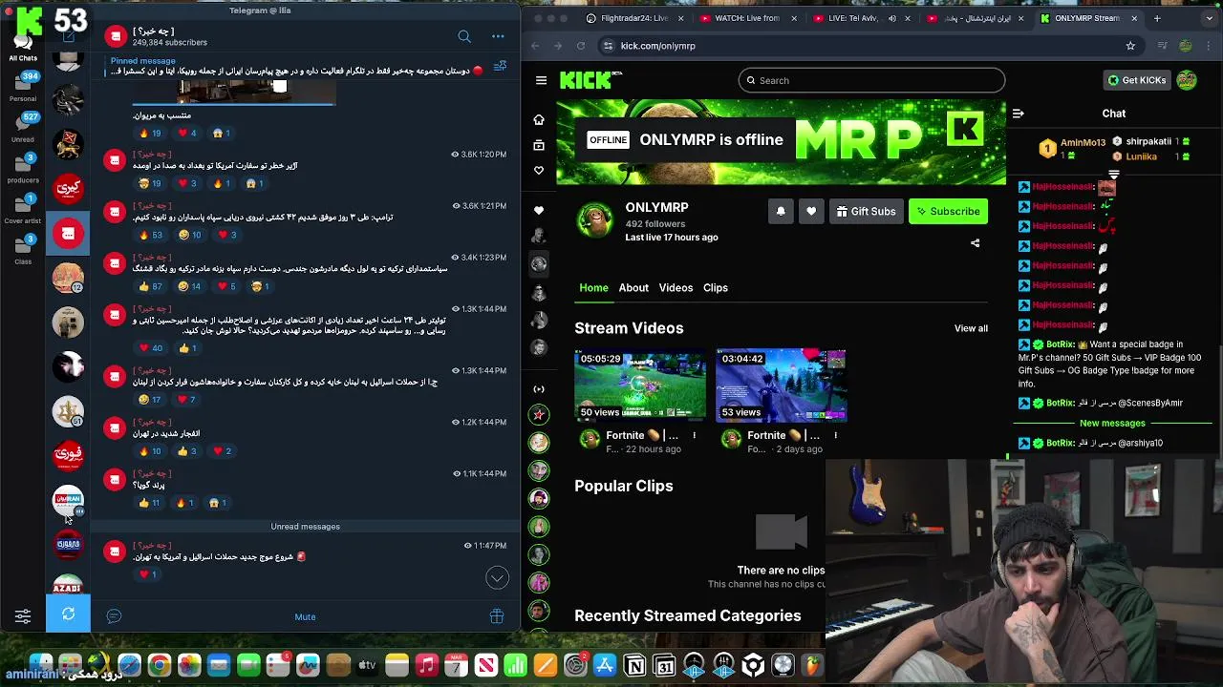Open App Store from the Dock
This screenshot has width=1223, height=687.
605,665
